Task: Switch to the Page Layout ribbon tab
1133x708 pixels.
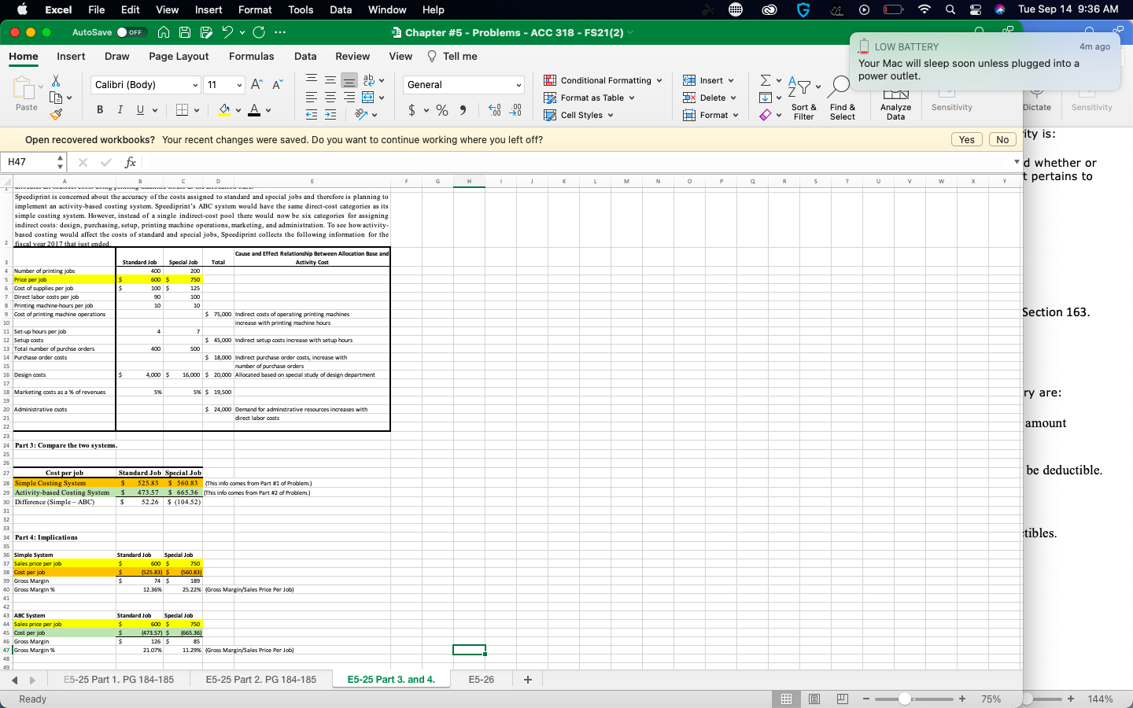Action: 179,57
